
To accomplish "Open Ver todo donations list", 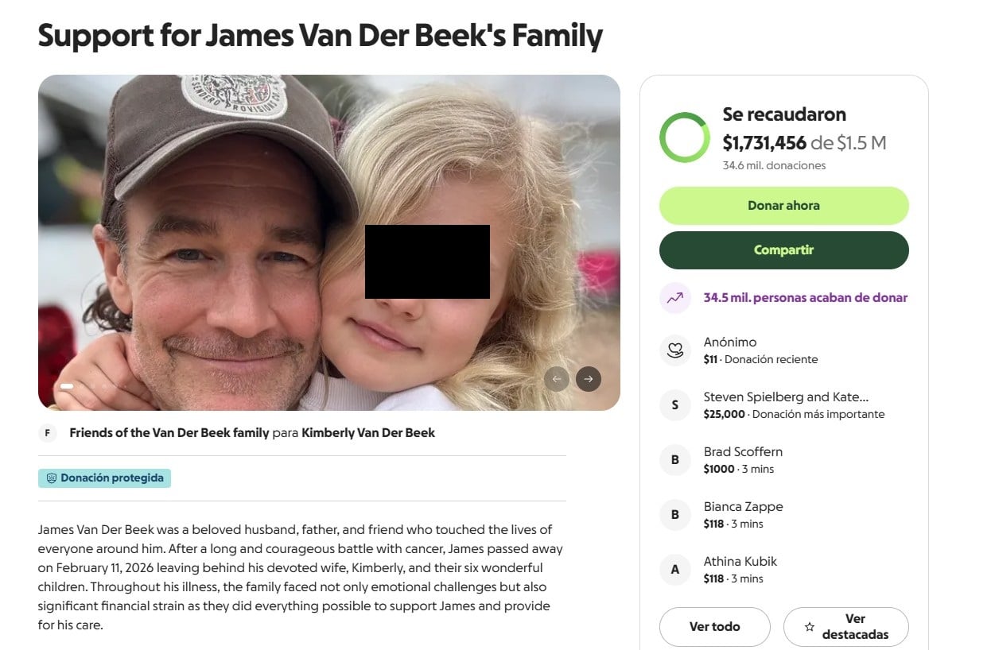I will tap(714, 627).
